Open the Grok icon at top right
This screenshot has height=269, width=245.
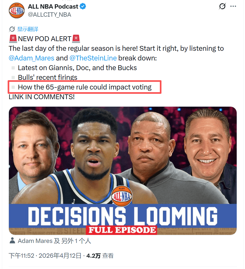click(x=222, y=6)
